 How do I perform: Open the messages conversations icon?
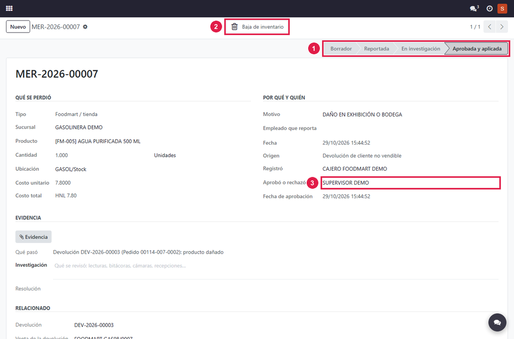coord(474,9)
